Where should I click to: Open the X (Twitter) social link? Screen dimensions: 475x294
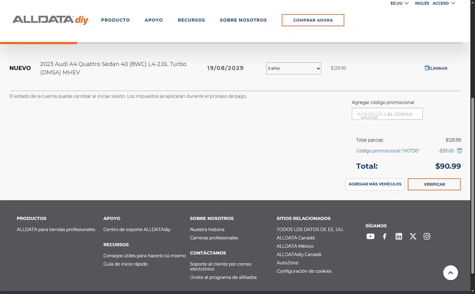(413, 236)
